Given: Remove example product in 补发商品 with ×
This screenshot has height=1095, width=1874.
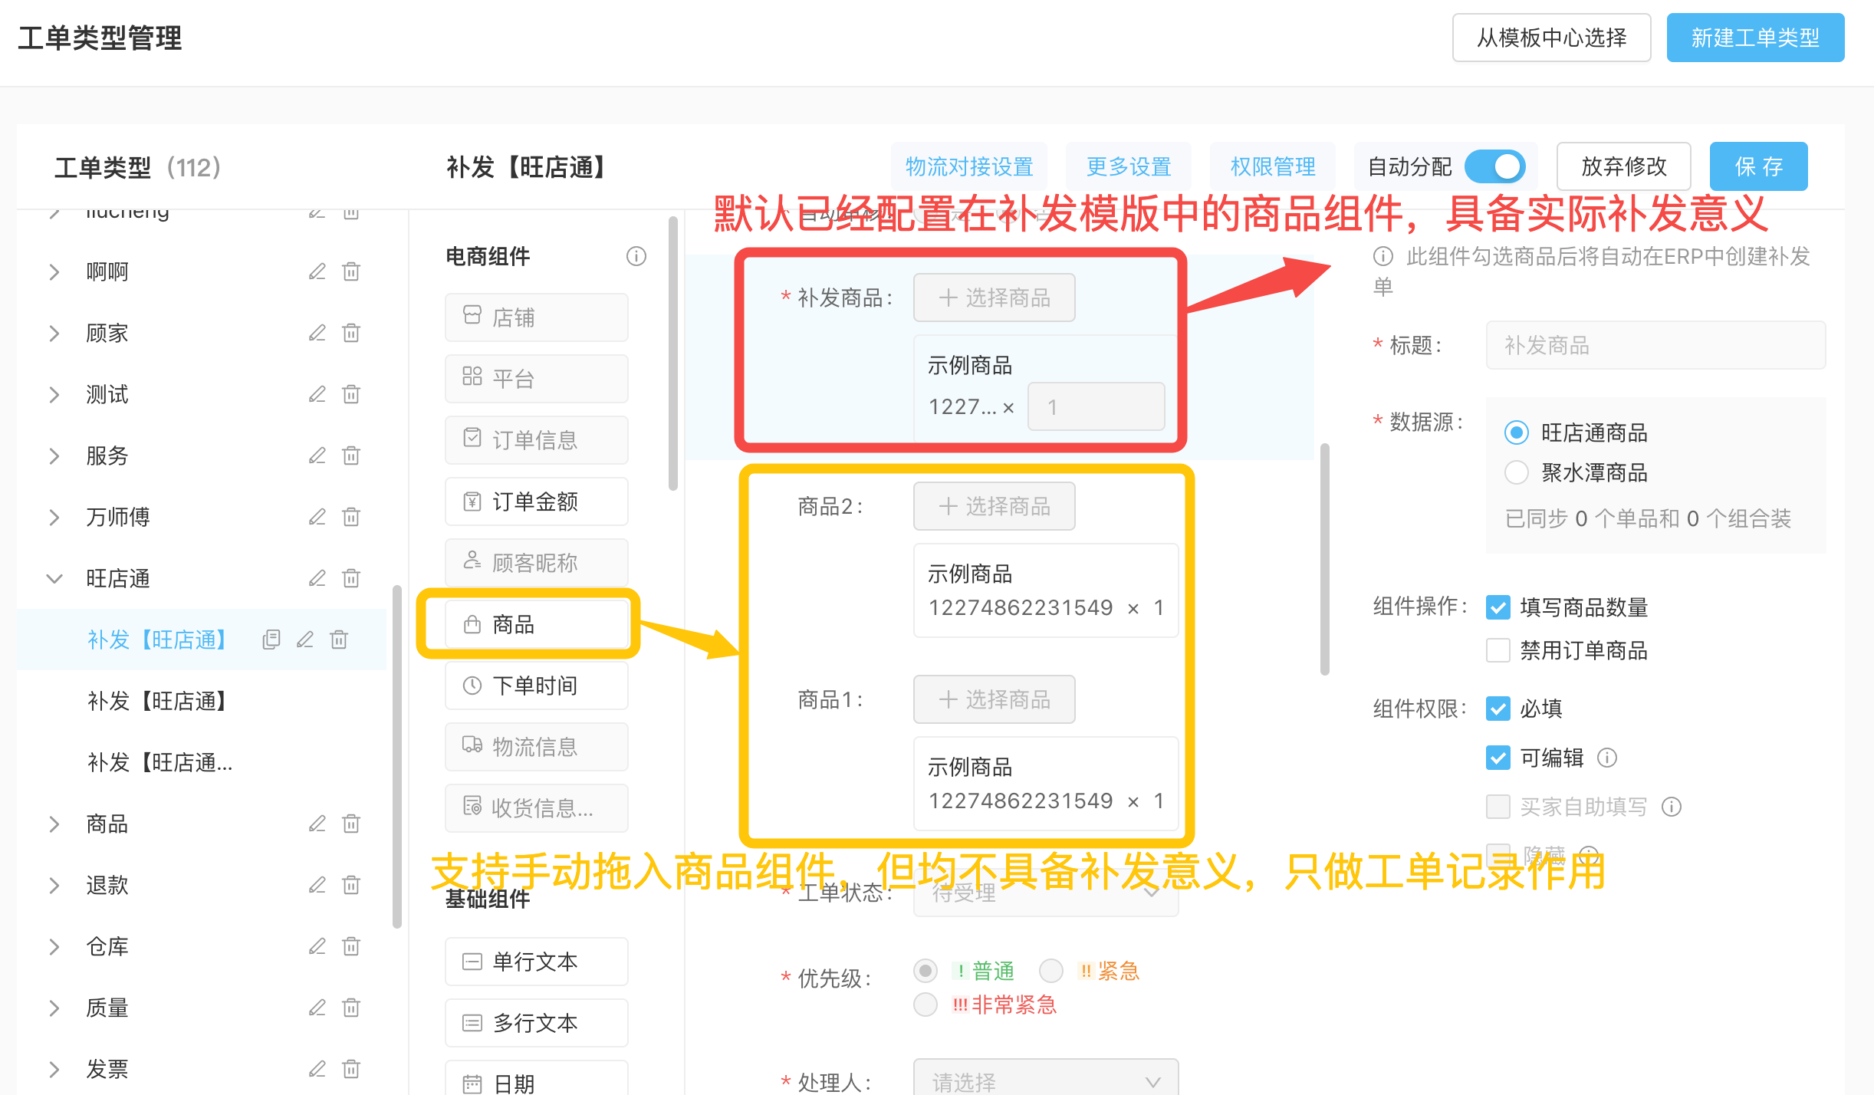Looking at the screenshot, I should point(1008,408).
